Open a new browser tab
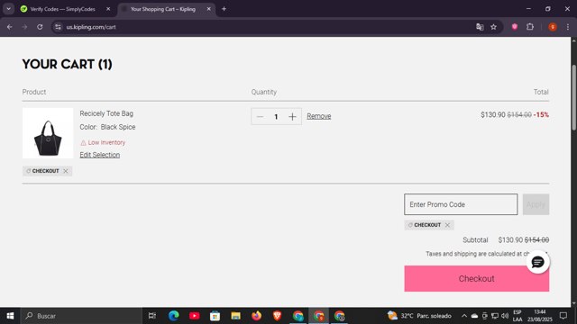Screen dimensions: 577x324 [224, 9]
